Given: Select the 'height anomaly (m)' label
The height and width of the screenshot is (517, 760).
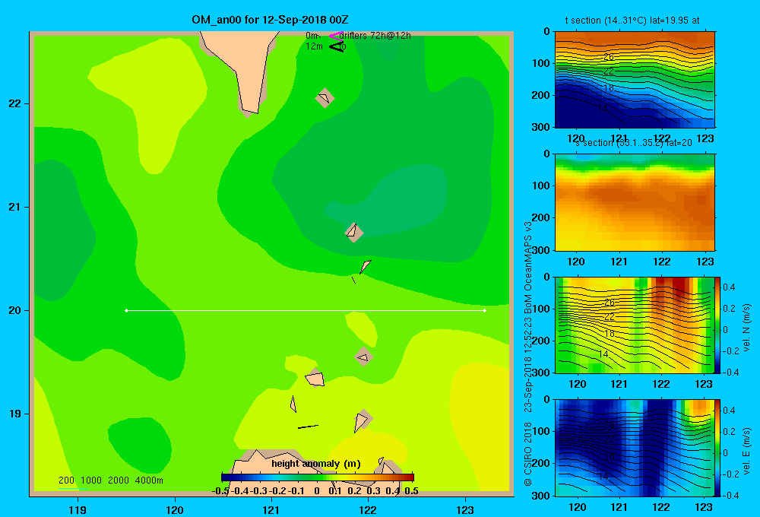Looking at the screenshot, I should click(x=316, y=464).
